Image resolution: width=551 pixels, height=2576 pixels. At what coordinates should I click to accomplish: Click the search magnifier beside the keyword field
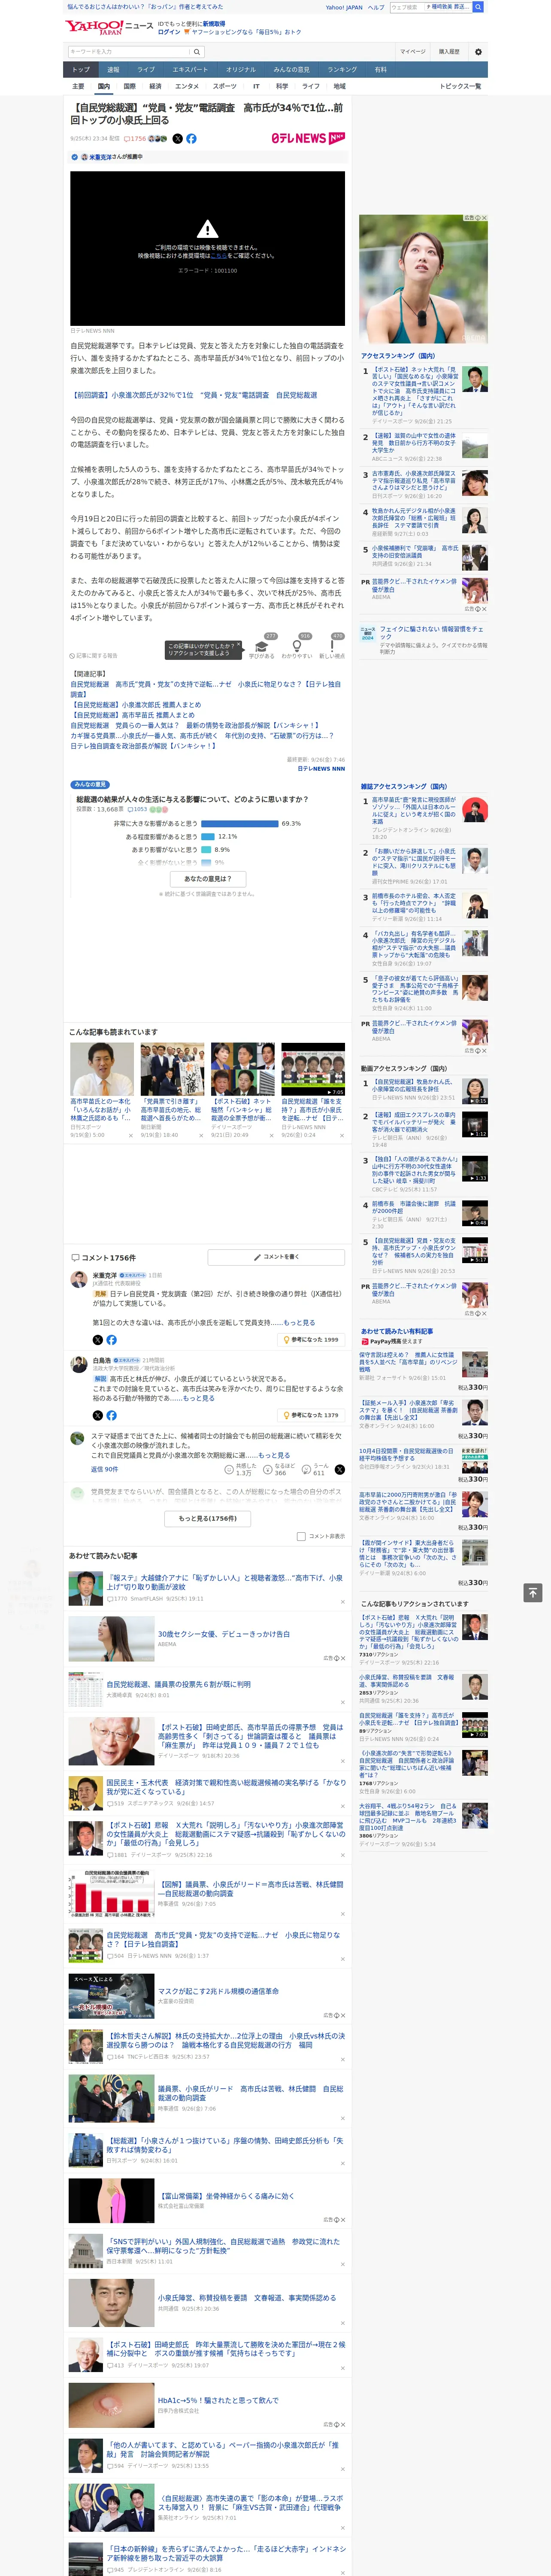[x=197, y=52]
